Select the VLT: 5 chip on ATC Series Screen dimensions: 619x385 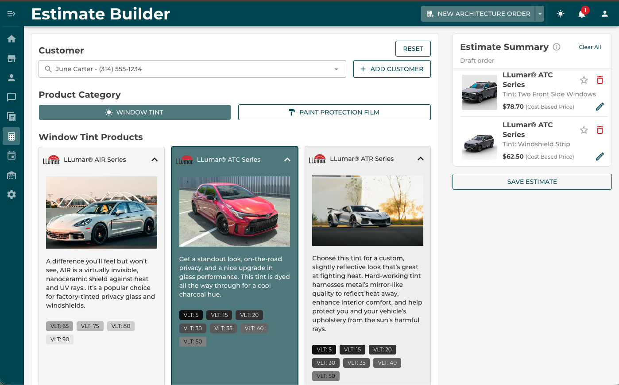[x=191, y=315]
